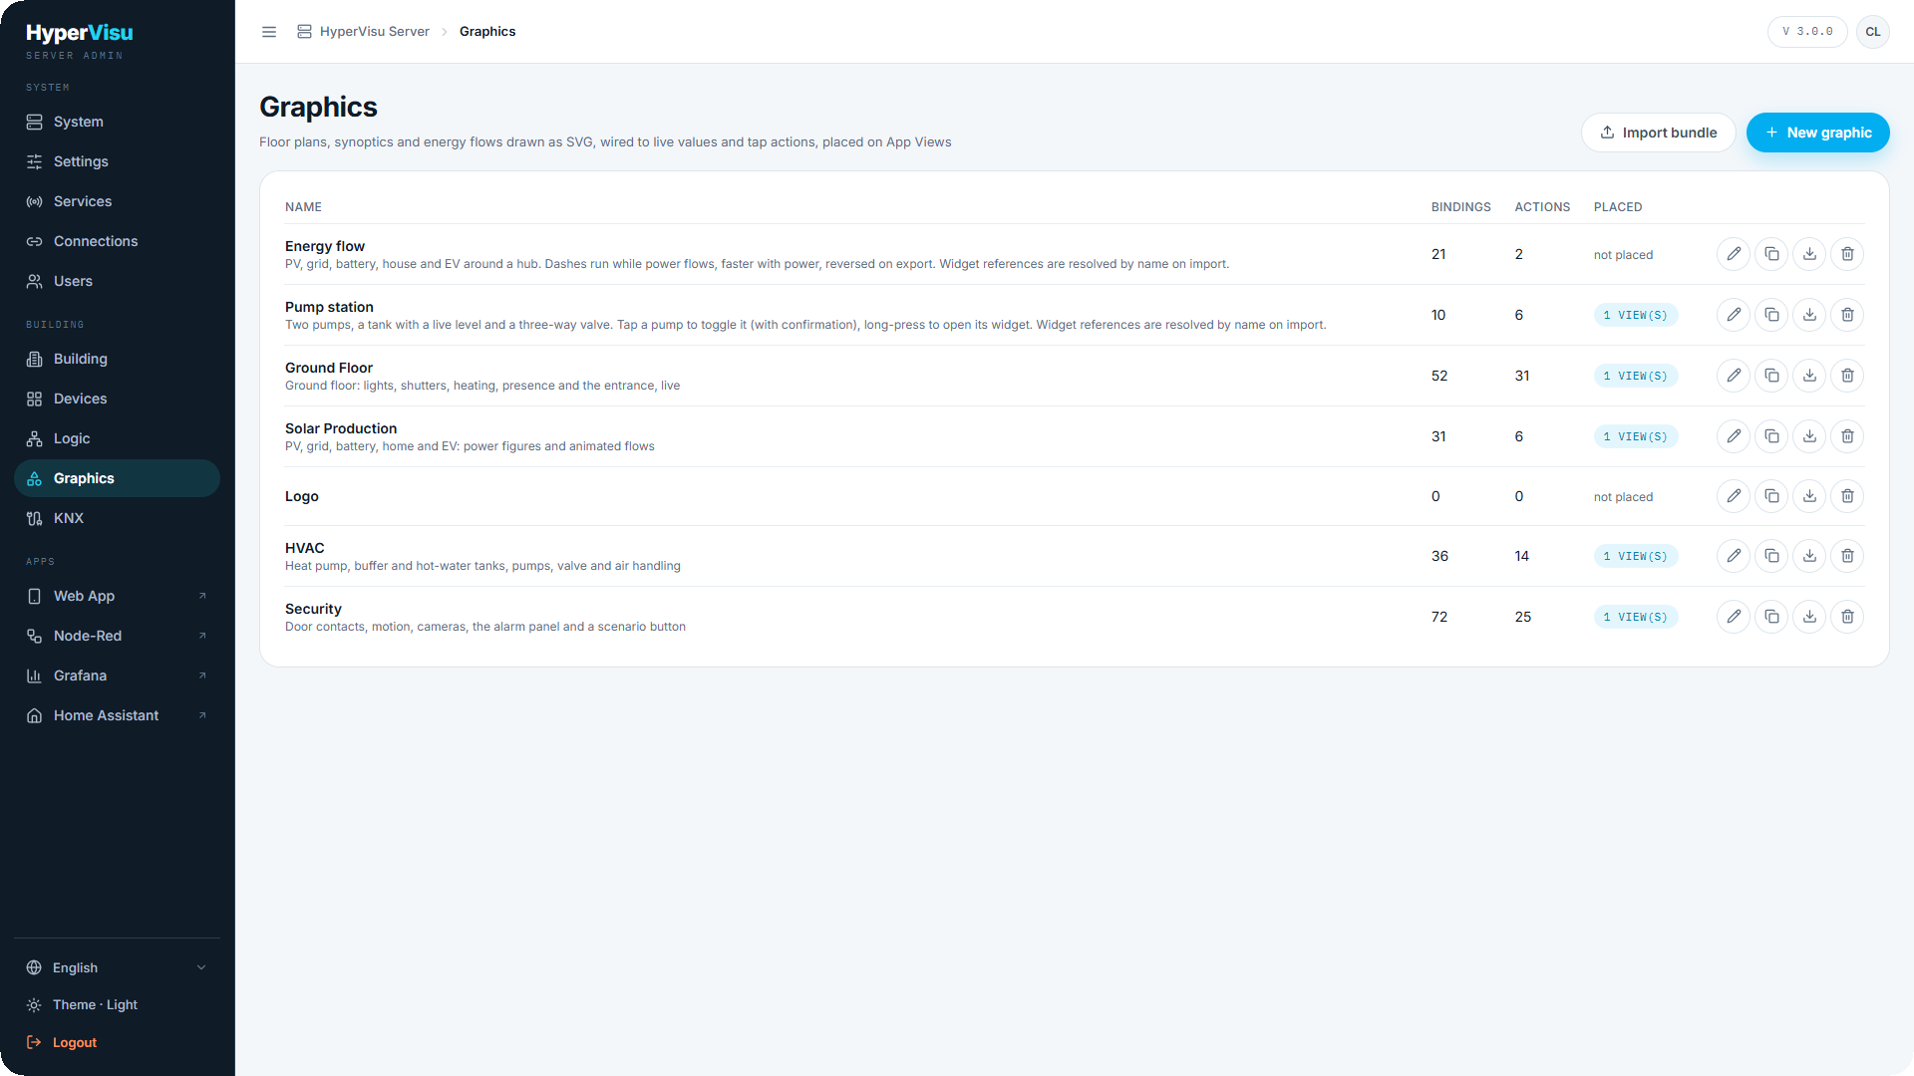Click the HVAC 1 VIEW(S) badge
Screen dimensions: 1914x1076
[1635, 556]
